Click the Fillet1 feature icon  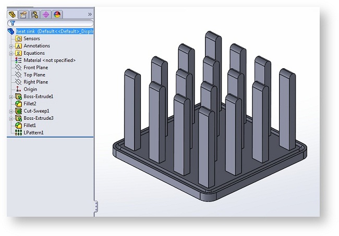click(x=19, y=126)
